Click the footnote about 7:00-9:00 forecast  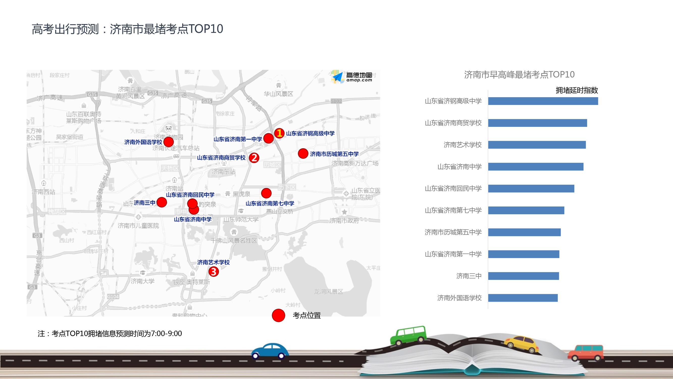point(110,334)
